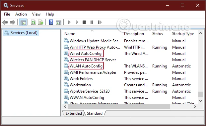Open the File menu
Viewport: 206px width, 126px height.
point(7,14)
